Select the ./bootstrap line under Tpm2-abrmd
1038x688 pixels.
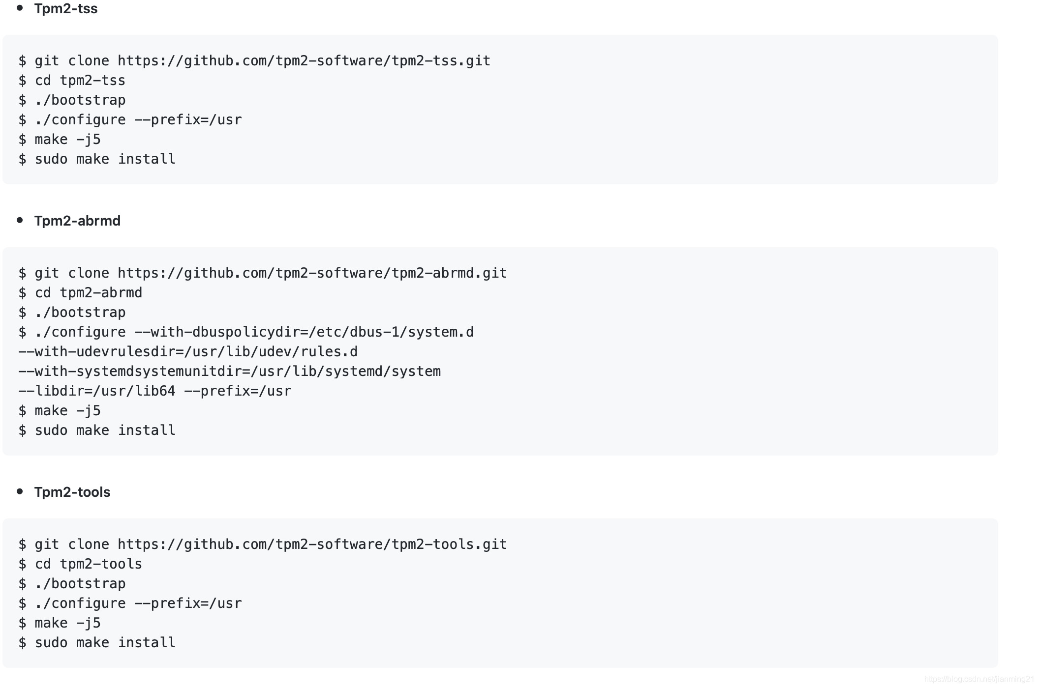click(72, 312)
